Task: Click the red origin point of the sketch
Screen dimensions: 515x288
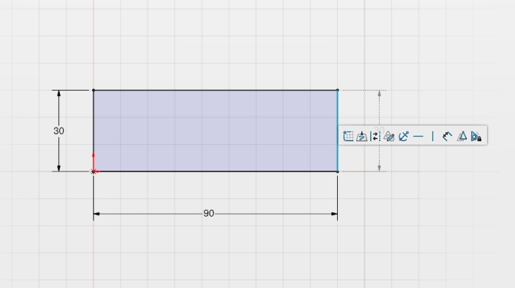Action: pos(93,171)
